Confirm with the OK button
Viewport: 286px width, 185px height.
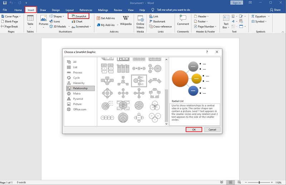(x=194, y=130)
